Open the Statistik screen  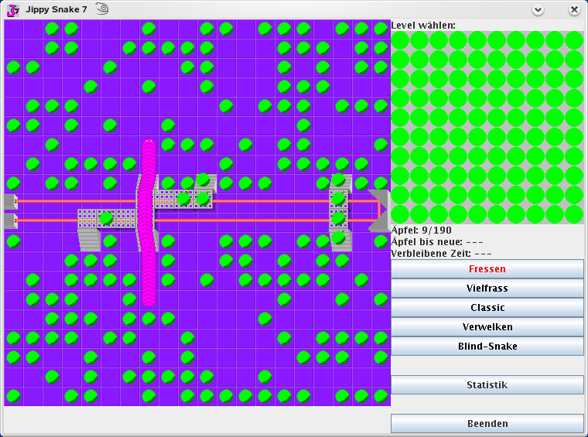coord(487,385)
